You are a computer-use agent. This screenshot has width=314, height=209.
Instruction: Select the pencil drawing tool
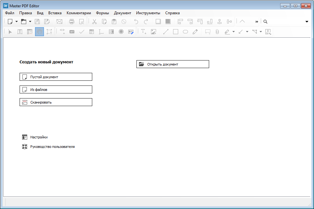coord(195,32)
